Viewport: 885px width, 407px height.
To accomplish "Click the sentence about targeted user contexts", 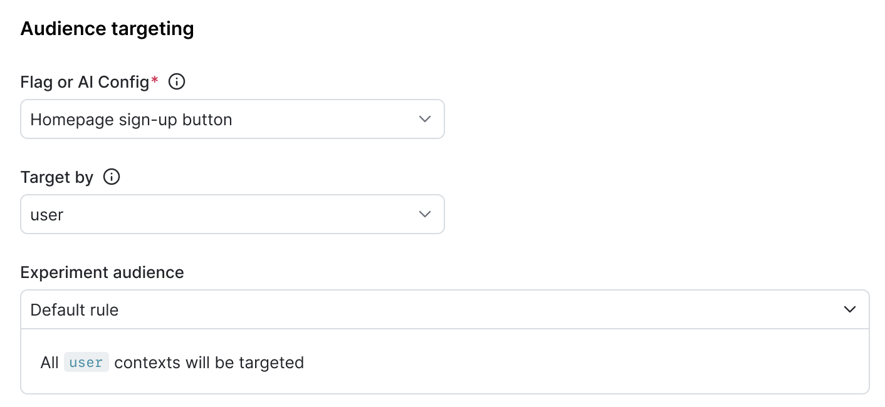I will [172, 362].
